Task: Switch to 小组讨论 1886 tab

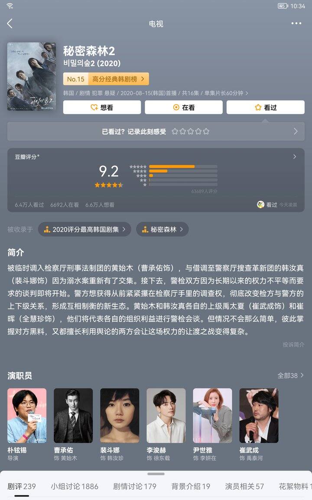Action: 75,486
